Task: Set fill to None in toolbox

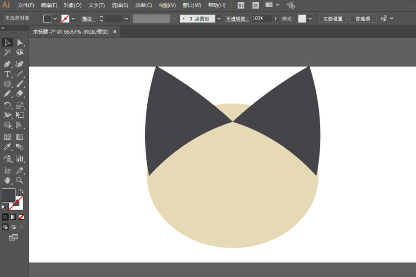Action: pos(22,217)
